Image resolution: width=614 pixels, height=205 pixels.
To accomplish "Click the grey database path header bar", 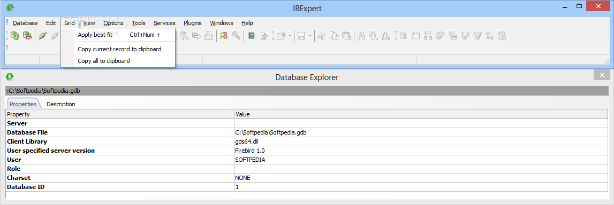I will tap(307, 91).
